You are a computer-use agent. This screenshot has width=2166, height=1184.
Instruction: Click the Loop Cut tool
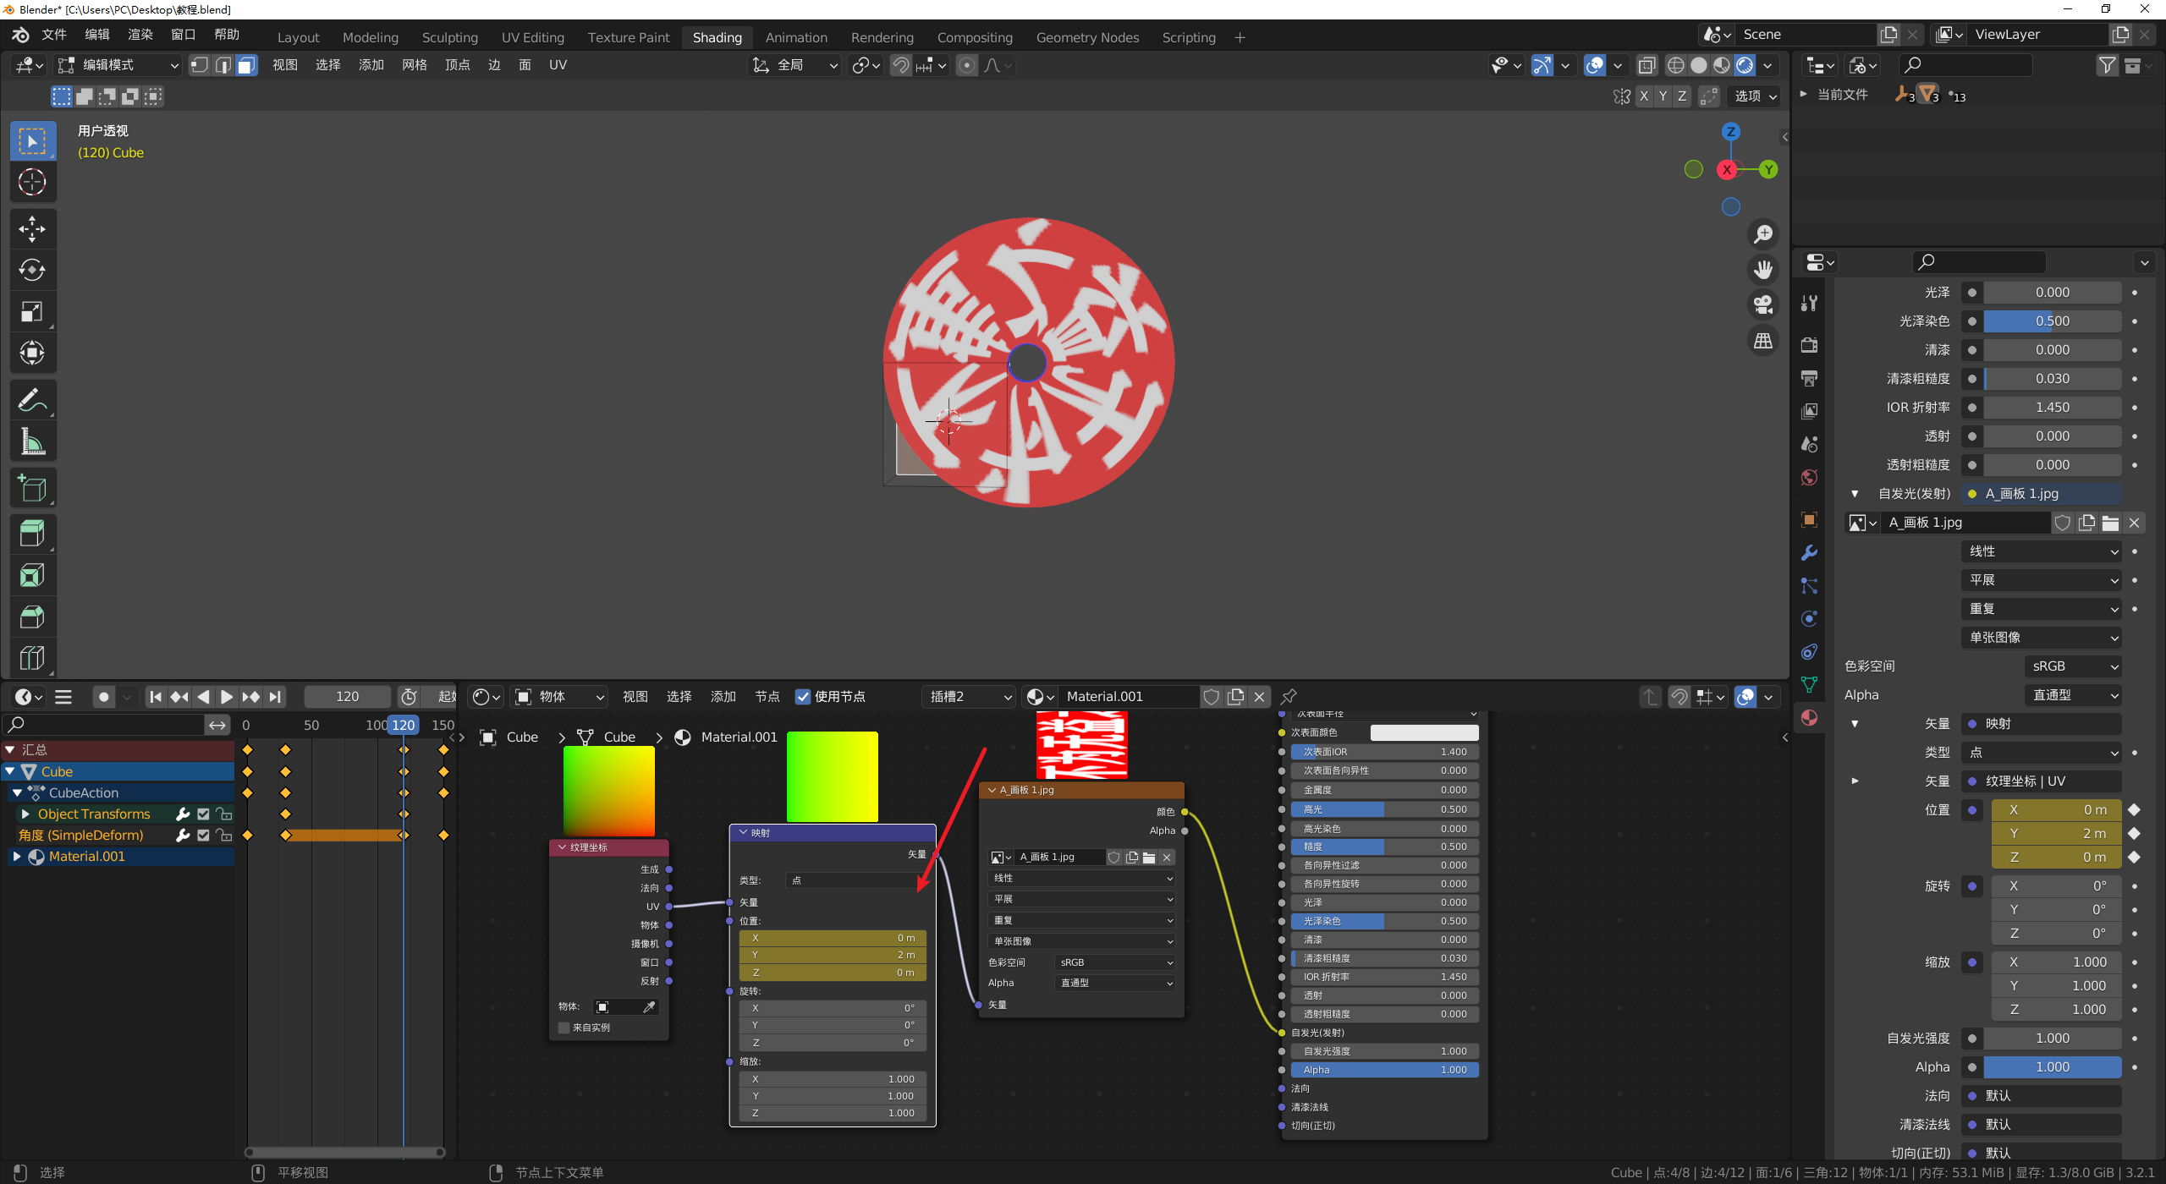tap(32, 658)
